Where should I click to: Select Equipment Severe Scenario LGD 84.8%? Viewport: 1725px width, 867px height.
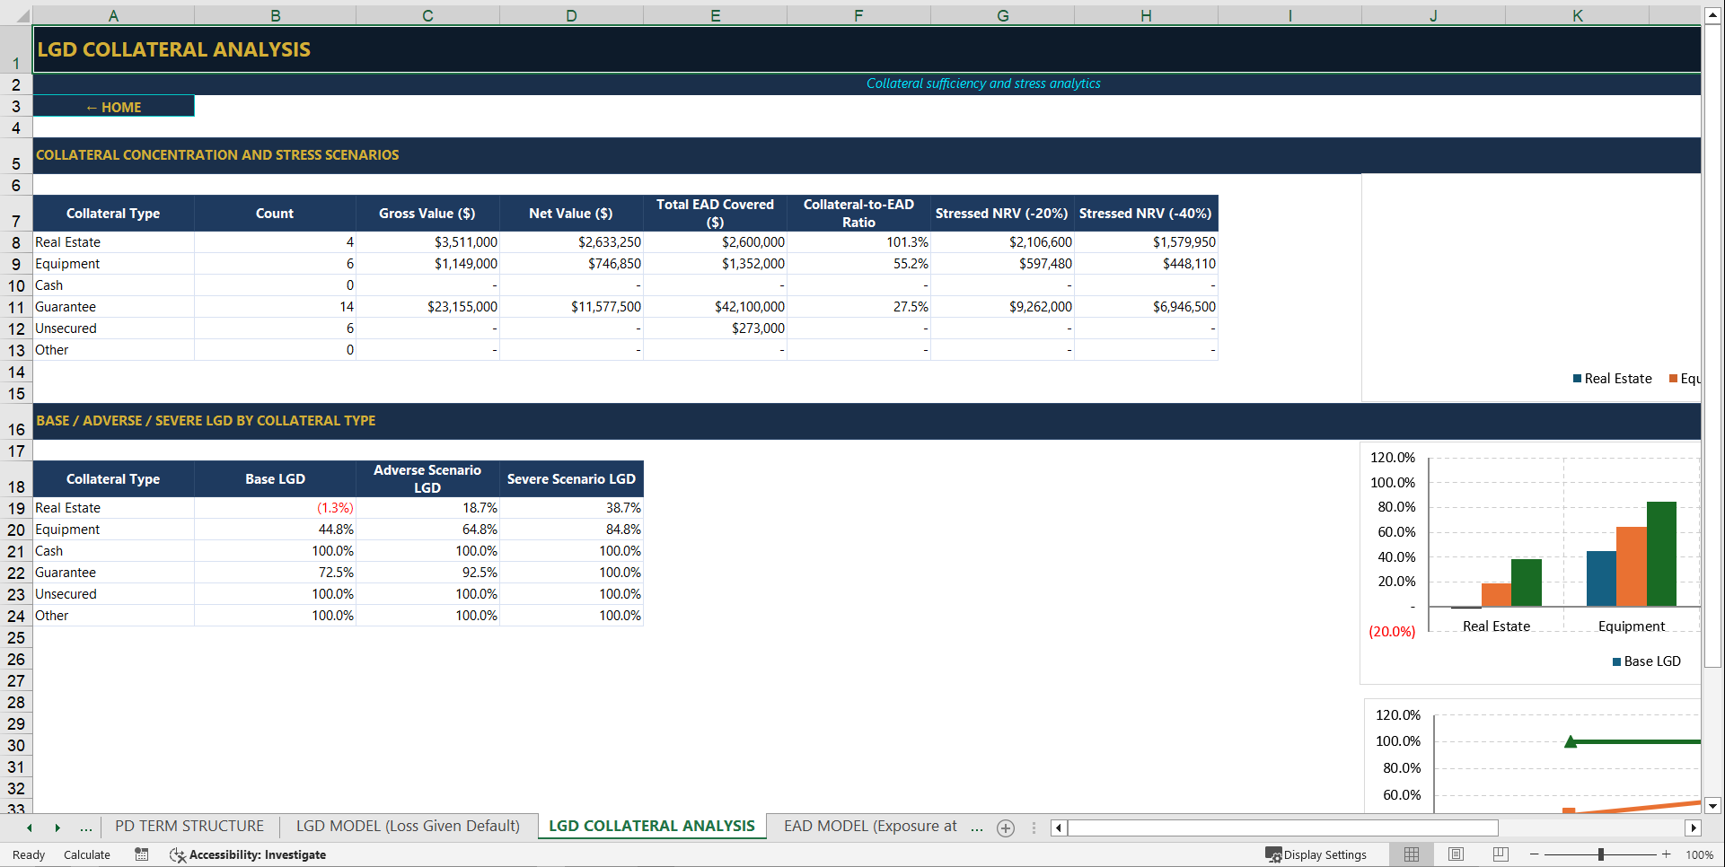tap(571, 530)
